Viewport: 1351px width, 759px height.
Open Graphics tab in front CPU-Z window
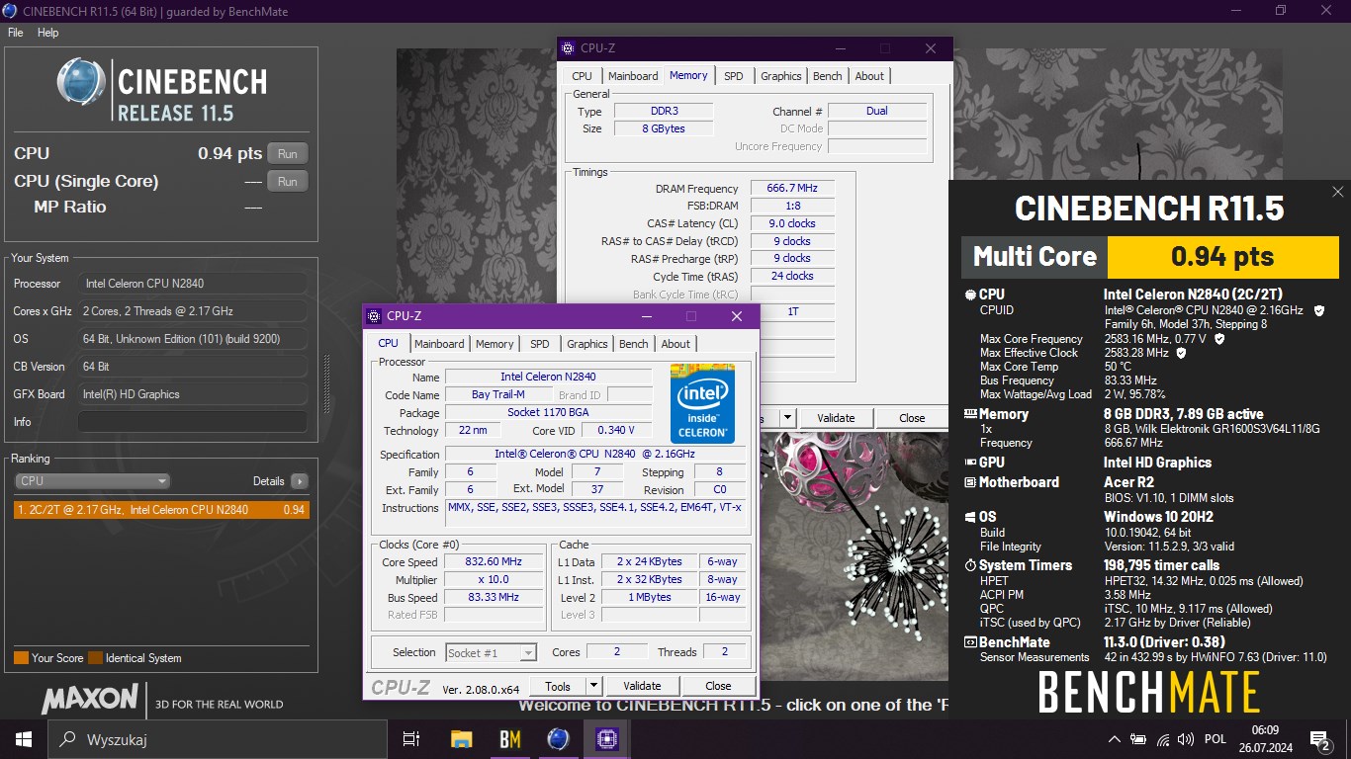click(587, 344)
